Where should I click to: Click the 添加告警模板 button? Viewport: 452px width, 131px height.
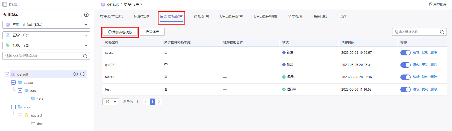point(120,32)
